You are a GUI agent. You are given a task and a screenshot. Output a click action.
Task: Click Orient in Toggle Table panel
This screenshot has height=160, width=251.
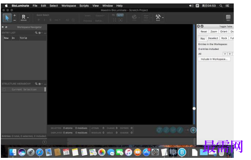224,31
